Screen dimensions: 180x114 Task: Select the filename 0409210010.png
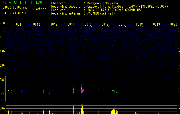tap(15, 7)
